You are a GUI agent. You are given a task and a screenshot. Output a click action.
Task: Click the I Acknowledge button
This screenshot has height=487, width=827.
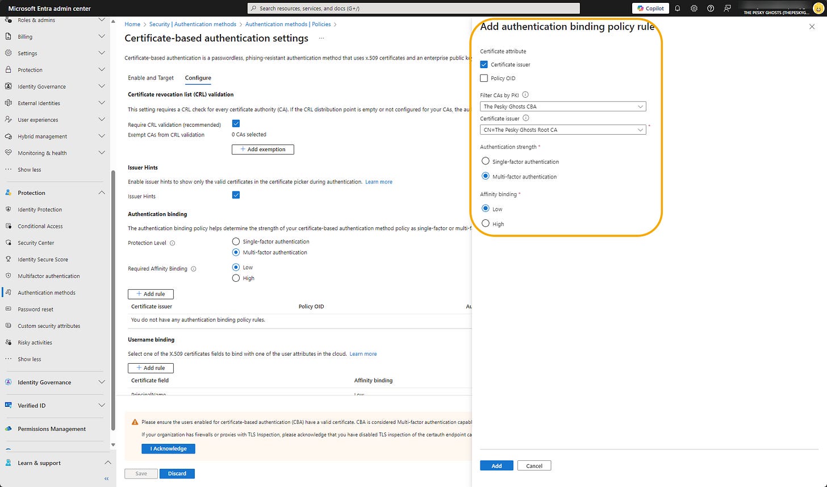coord(168,448)
